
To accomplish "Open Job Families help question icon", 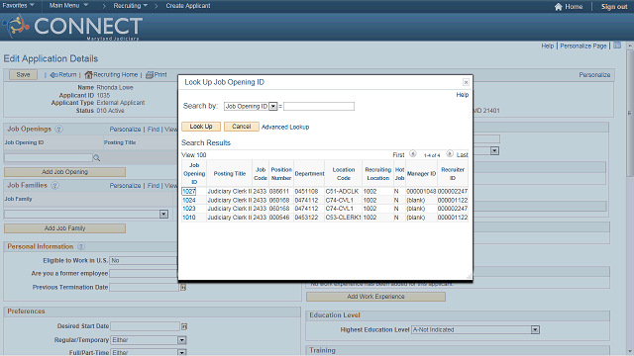I will pos(55,186).
